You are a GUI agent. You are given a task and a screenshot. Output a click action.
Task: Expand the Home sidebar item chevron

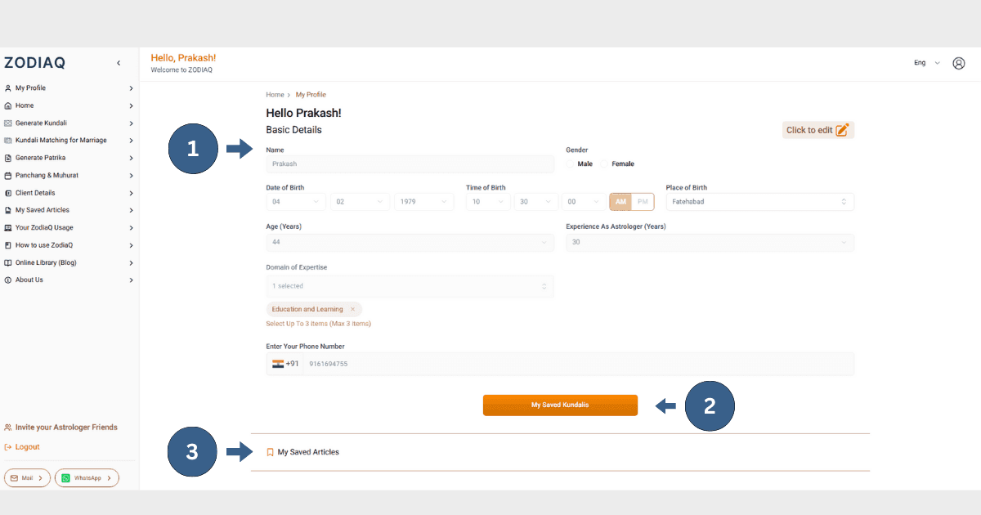tap(131, 105)
